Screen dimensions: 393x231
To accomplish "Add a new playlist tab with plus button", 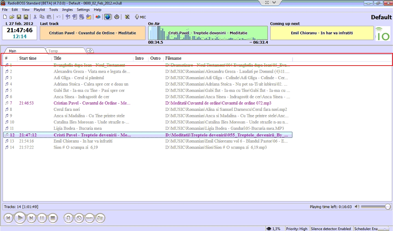I will 90,51.
